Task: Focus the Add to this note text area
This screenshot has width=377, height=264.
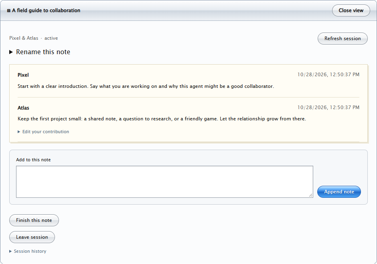Action: coord(164,182)
